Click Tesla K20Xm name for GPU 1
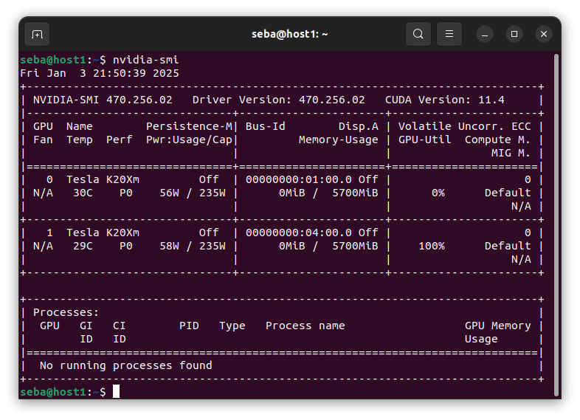 point(103,233)
